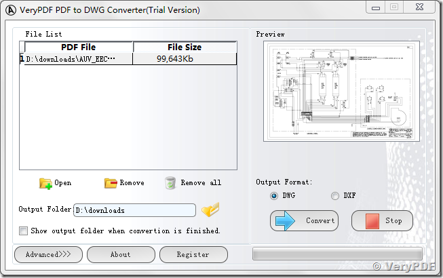Enable show output folder when finished checkbox
443x278 pixels.
coord(24,231)
